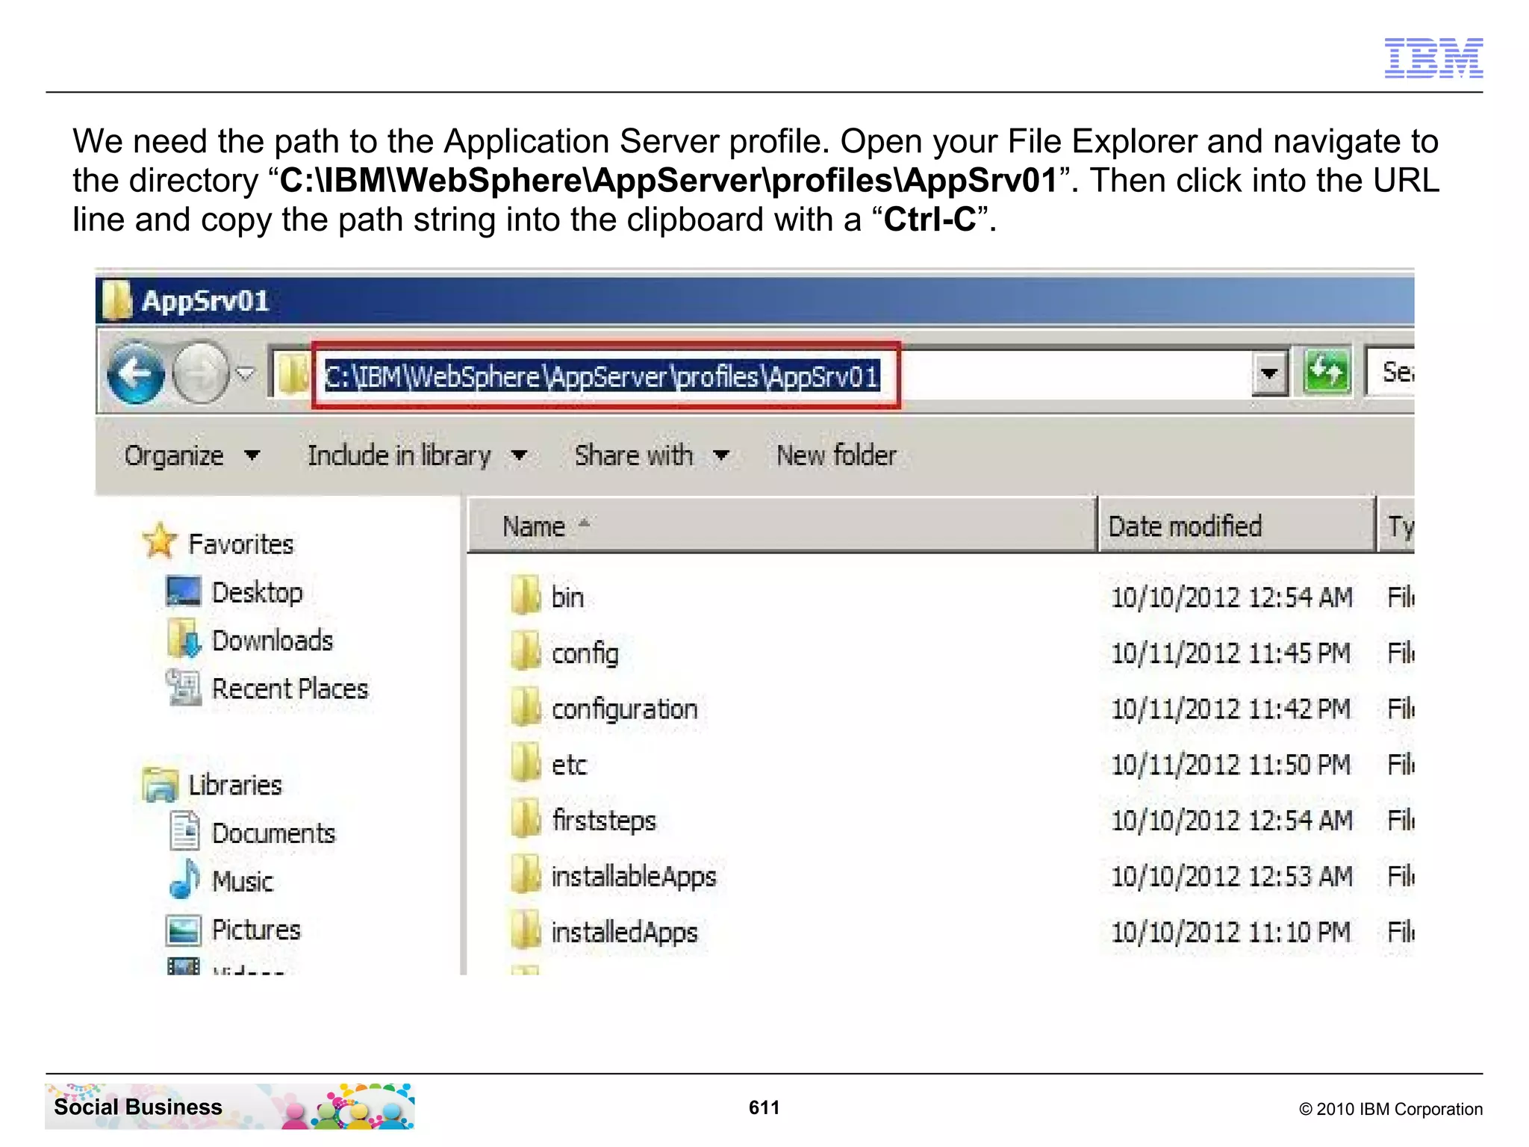Click the etc folder icon
The height and width of the screenshot is (1147, 1529).
pyautogui.click(x=526, y=762)
